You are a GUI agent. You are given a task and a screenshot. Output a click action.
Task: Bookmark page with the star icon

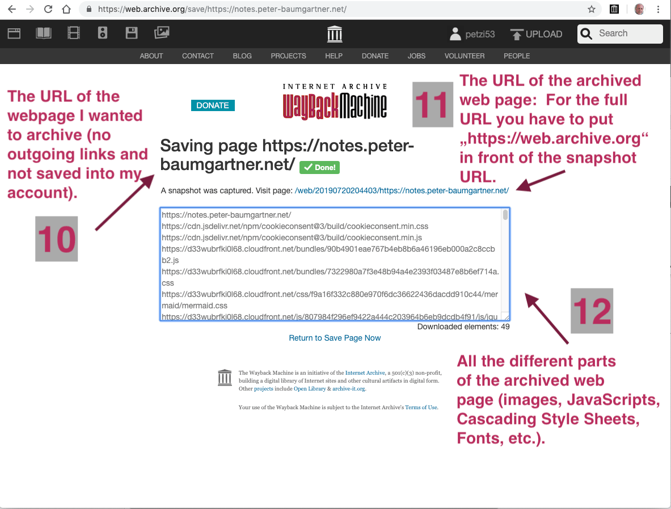tap(592, 9)
